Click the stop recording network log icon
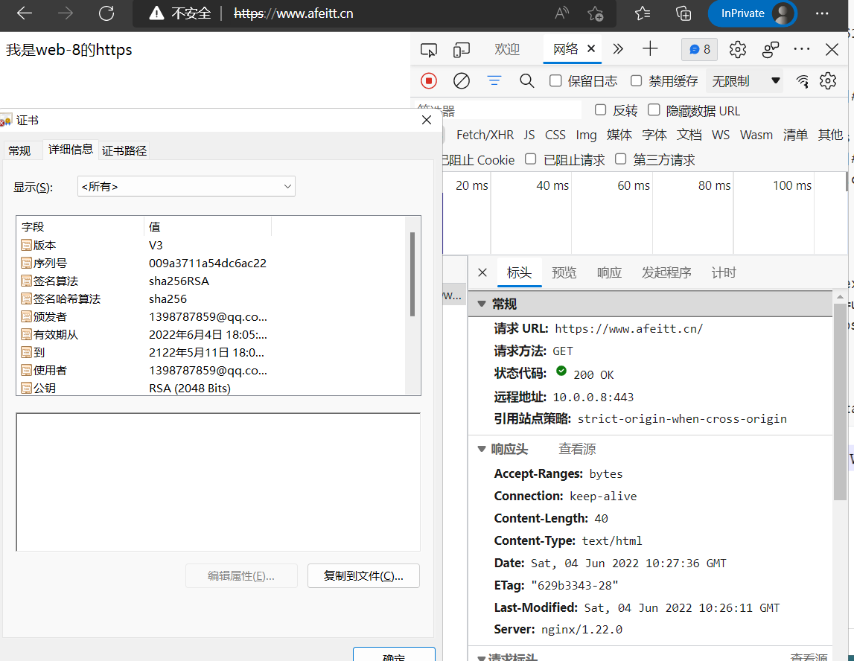This screenshot has width=854, height=661. [x=429, y=80]
